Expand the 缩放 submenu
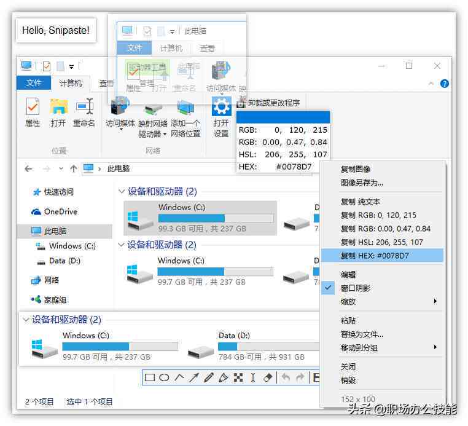Viewport: 468px width, 426px height. (x=382, y=301)
